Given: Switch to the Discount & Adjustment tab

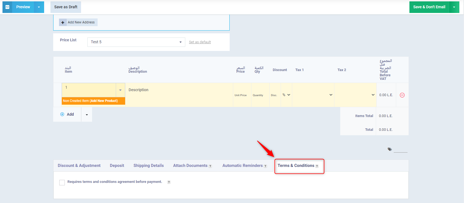Looking at the screenshot, I should [x=79, y=166].
